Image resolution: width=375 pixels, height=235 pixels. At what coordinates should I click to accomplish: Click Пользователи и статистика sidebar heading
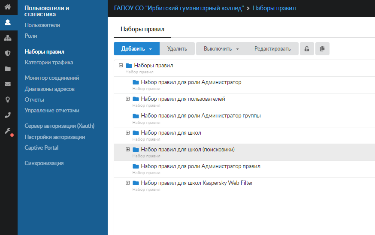pos(47,11)
